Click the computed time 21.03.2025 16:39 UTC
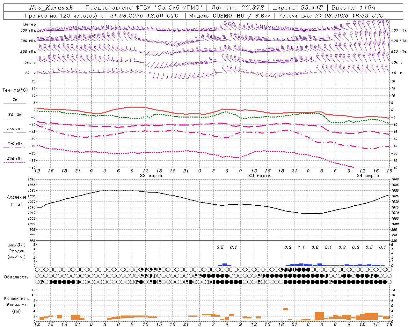The width and height of the screenshot is (408, 327). coord(349,16)
